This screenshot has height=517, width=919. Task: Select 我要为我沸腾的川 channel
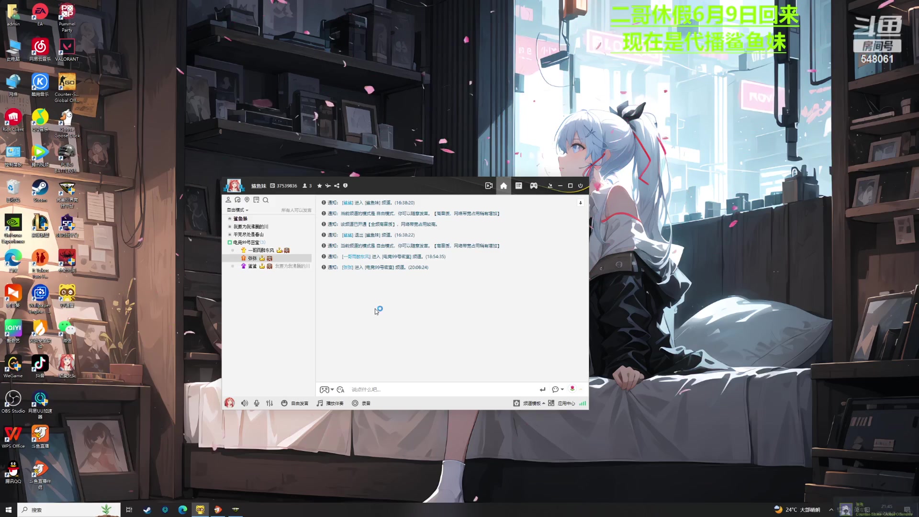click(251, 227)
